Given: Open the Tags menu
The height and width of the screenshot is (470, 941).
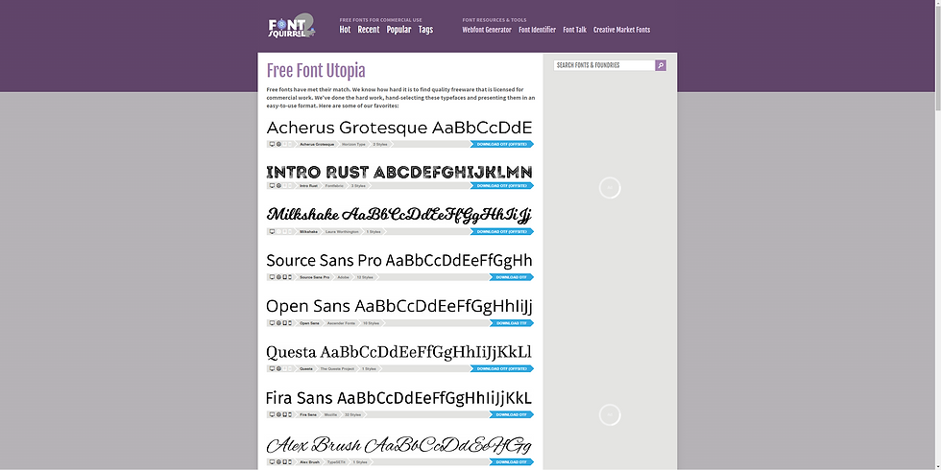Looking at the screenshot, I should click(x=425, y=30).
